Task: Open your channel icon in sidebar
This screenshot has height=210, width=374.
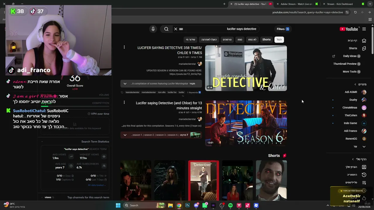Action: point(364,167)
